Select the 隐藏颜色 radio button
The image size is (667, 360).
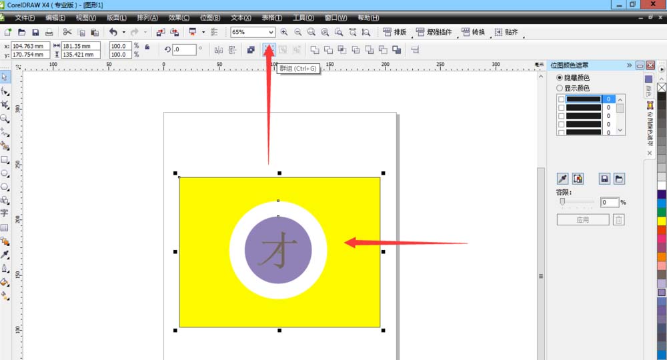coord(560,78)
